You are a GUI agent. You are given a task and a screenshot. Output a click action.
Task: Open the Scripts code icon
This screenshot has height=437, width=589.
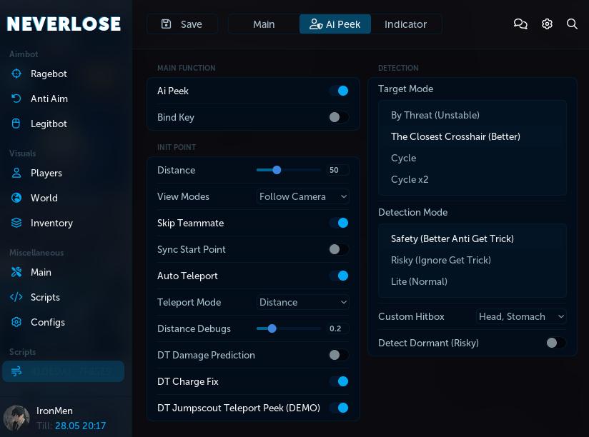click(x=16, y=297)
